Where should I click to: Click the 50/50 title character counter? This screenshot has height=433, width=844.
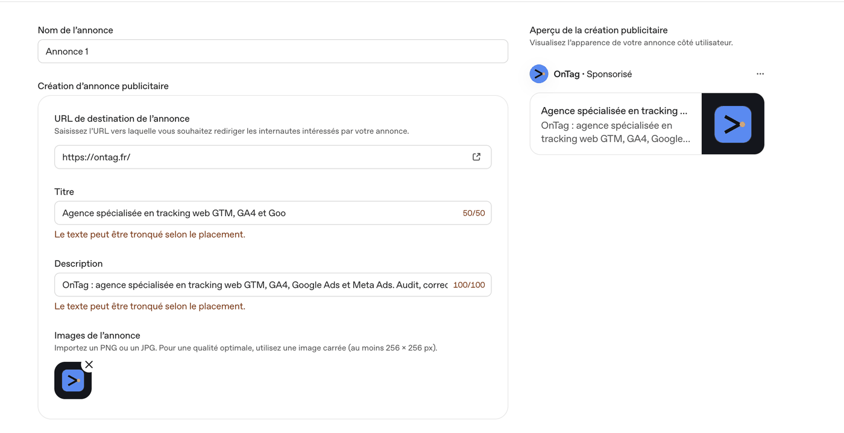[x=474, y=213]
